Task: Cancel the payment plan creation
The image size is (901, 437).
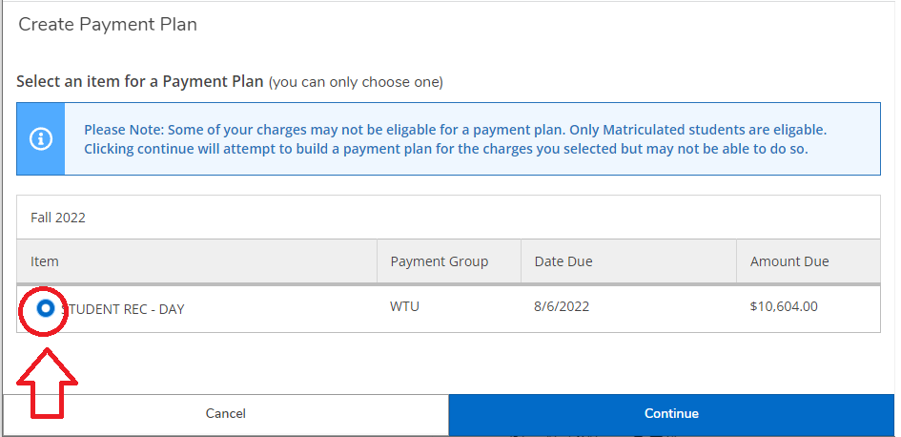Action: [x=225, y=414]
